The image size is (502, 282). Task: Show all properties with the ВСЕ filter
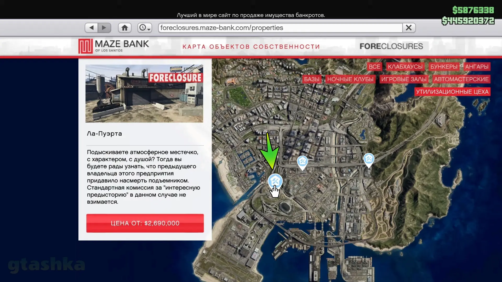coord(374,67)
